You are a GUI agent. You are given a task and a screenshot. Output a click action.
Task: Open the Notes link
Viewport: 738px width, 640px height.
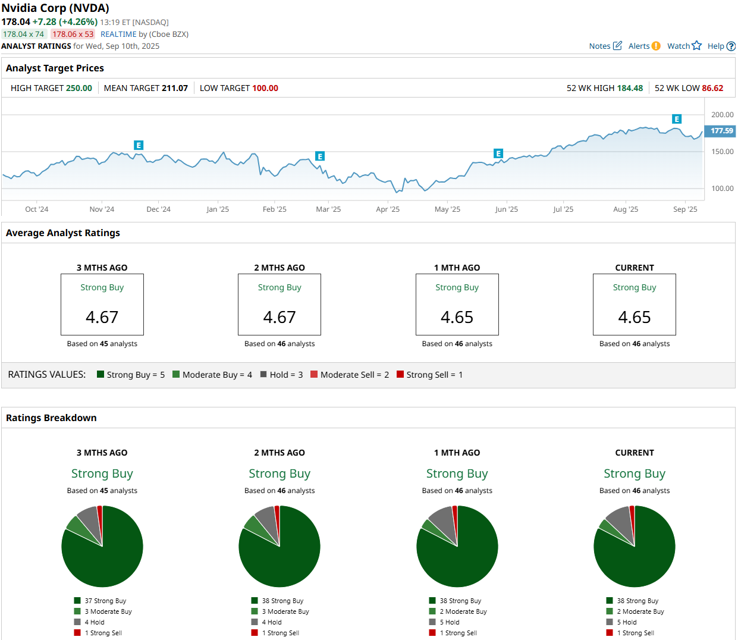point(599,46)
